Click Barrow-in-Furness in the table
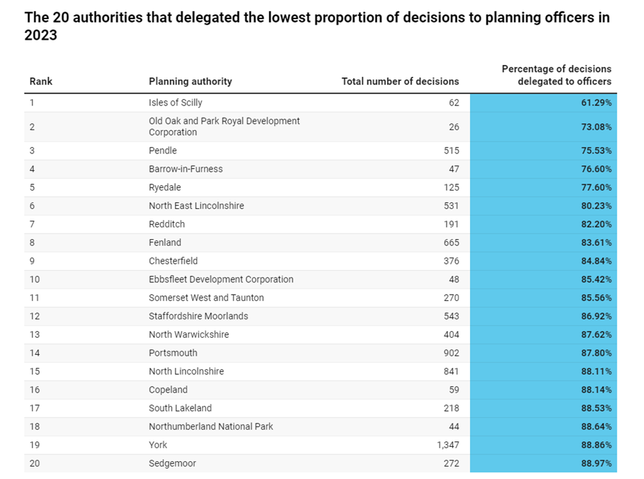The height and width of the screenshot is (479, 644). pyautogui.click(x=186, y=169)
